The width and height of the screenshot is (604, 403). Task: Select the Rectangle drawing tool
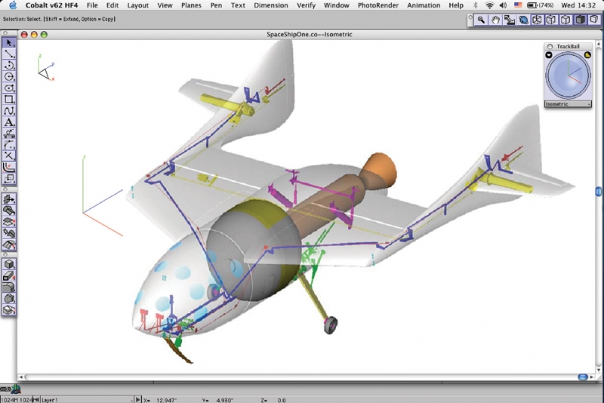click(10, 100)
